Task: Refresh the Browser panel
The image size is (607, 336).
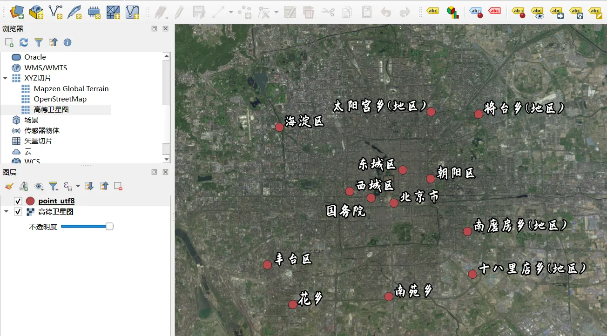Action: [24, 42]
